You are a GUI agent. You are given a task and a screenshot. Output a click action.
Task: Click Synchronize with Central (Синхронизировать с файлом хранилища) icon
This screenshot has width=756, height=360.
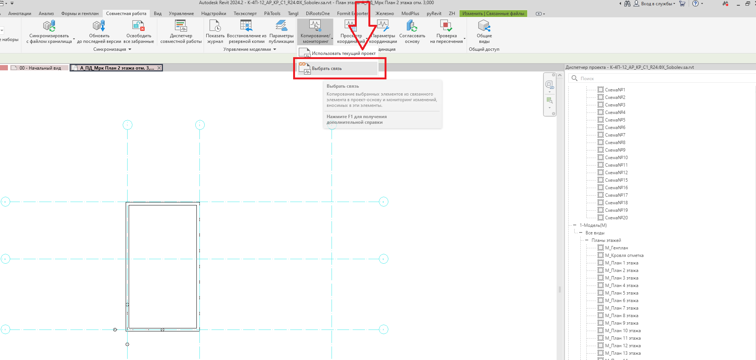49,26
